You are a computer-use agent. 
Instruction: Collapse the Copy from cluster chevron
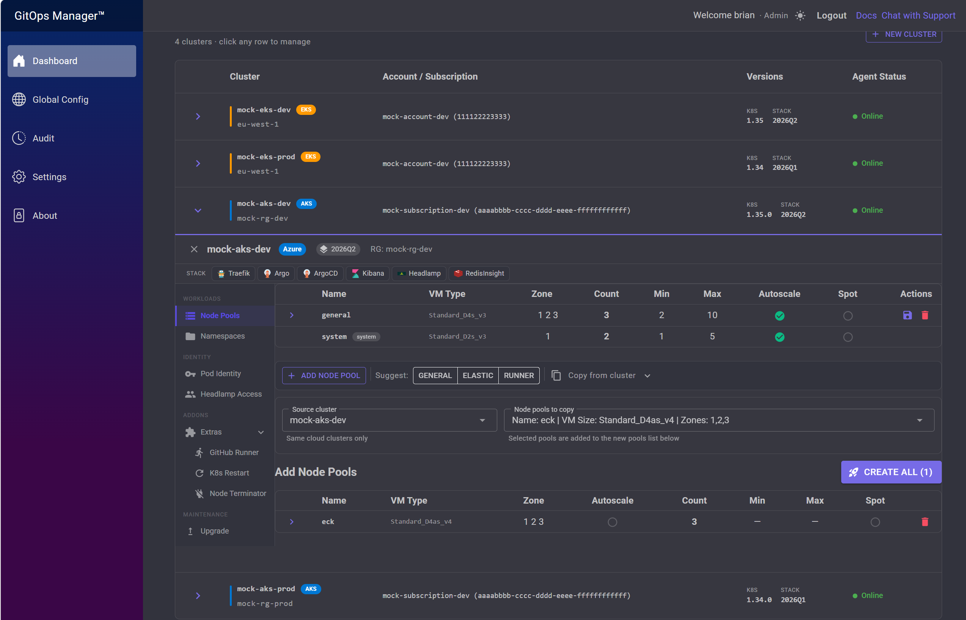[x=647, y=376]
